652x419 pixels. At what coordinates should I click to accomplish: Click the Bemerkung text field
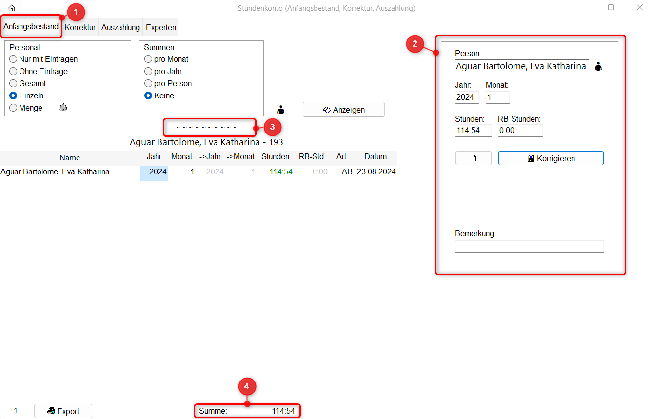tap(529, 247)
